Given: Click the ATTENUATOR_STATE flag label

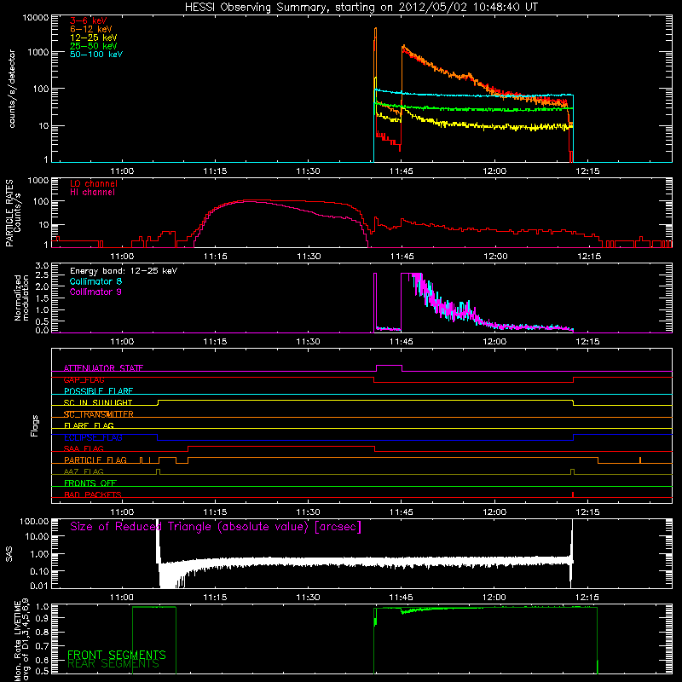Looking at the screenshot, I should [x=103, y=368].
